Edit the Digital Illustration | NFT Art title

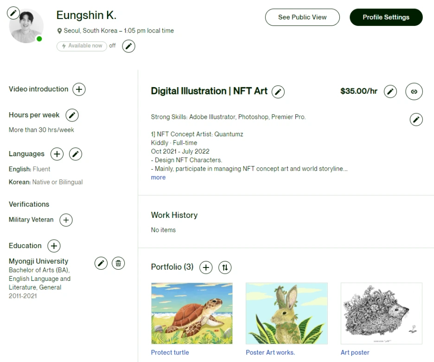click(278, 92)
